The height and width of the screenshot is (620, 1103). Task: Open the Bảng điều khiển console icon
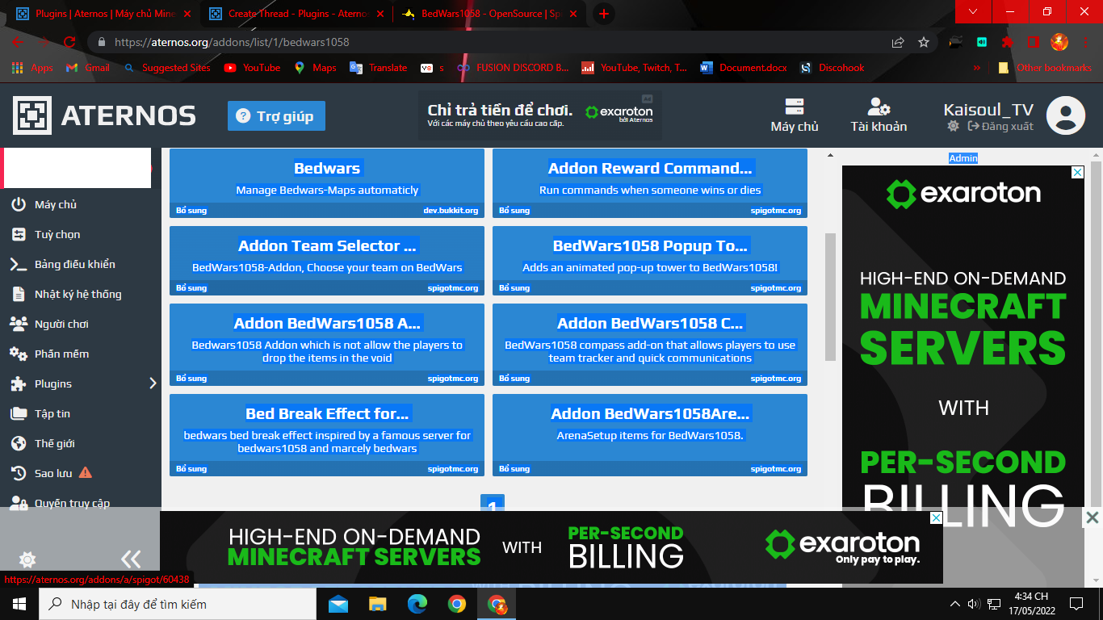(x=19, y=264)
